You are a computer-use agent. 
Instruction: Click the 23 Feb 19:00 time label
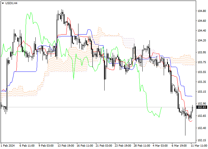click(x=123, y=146)
